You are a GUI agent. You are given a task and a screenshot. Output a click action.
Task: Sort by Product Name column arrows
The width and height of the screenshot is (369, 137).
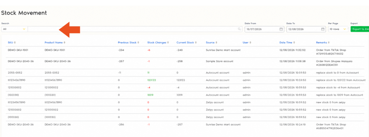coord(64,43)
